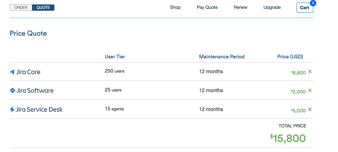Click Jira Service Desk's 12 months period
The width and height of the screenshot is (338, 152).
(211, 109)
